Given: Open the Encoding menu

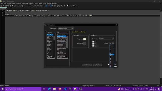Looking at the screenshot, I should point(18,4).
